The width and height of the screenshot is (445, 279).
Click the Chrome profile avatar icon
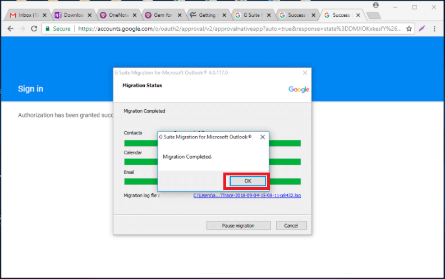point(376,5)
